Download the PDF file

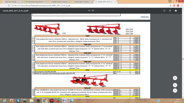pyautogui.click(x=170, y=11)
